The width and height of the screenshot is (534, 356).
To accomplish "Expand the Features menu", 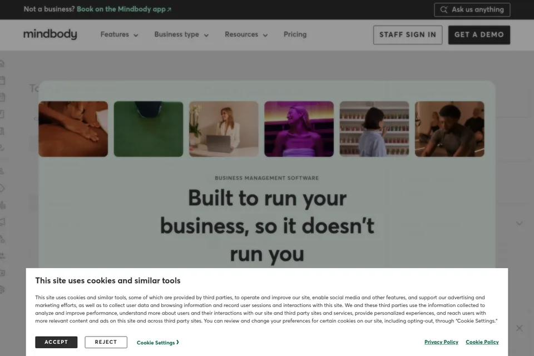I will [x=119, y=34].
